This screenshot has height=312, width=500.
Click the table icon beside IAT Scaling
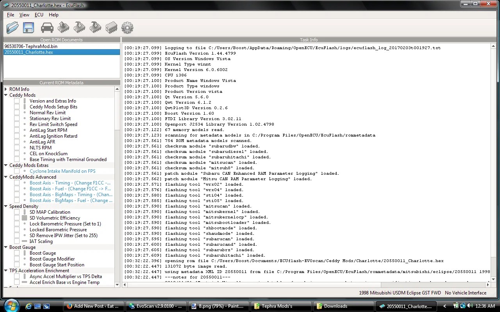25,241
